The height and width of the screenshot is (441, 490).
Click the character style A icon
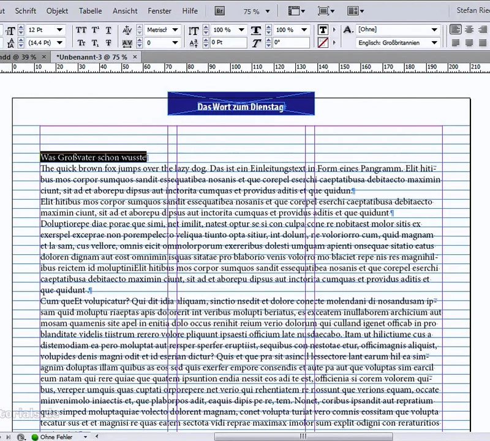[349, 30]
